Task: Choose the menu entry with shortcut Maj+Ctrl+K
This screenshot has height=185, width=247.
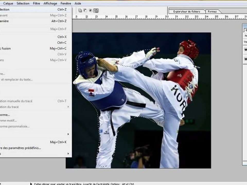Action: tap(36, 142)
